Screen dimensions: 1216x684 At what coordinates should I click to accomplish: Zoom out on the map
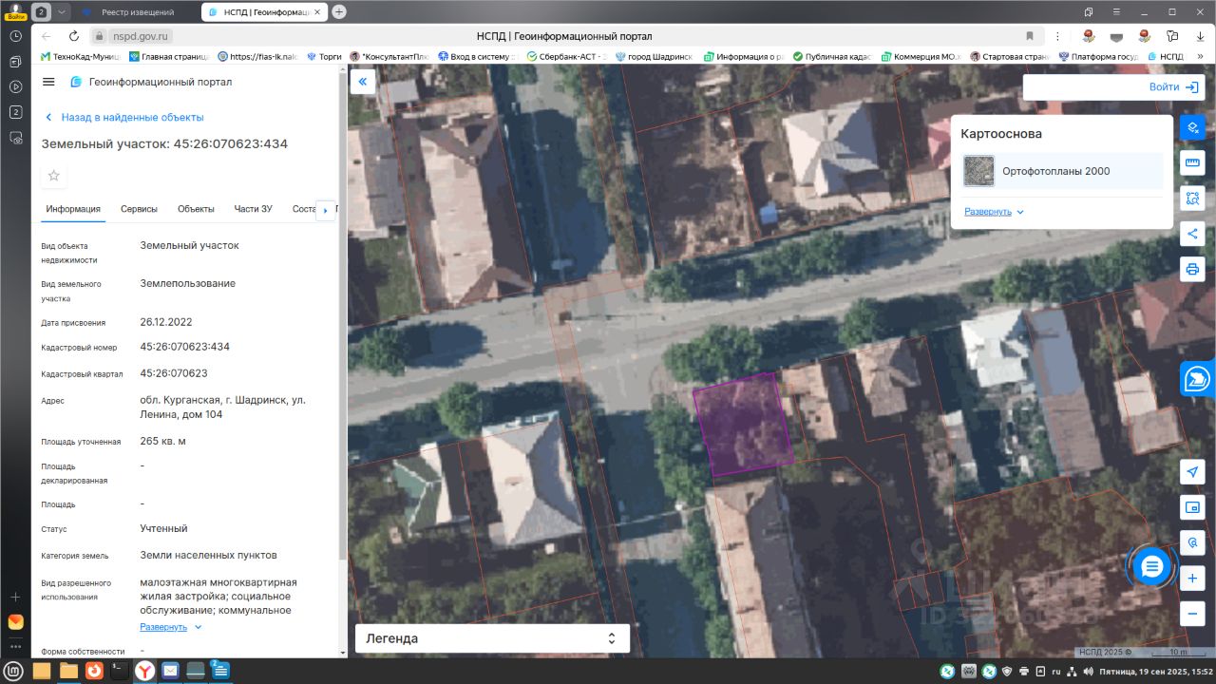click(x=1192, y=614)
